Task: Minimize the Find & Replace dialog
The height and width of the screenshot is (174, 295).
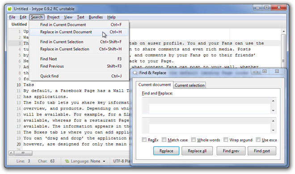Action: tap(256, 71)
